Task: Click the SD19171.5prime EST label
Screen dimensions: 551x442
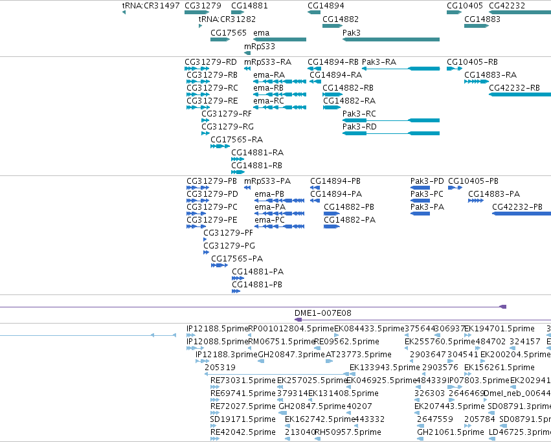Action: click(243, 419)
